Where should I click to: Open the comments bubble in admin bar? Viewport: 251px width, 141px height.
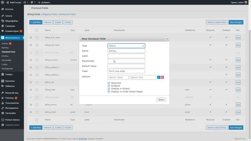[32, 2]
